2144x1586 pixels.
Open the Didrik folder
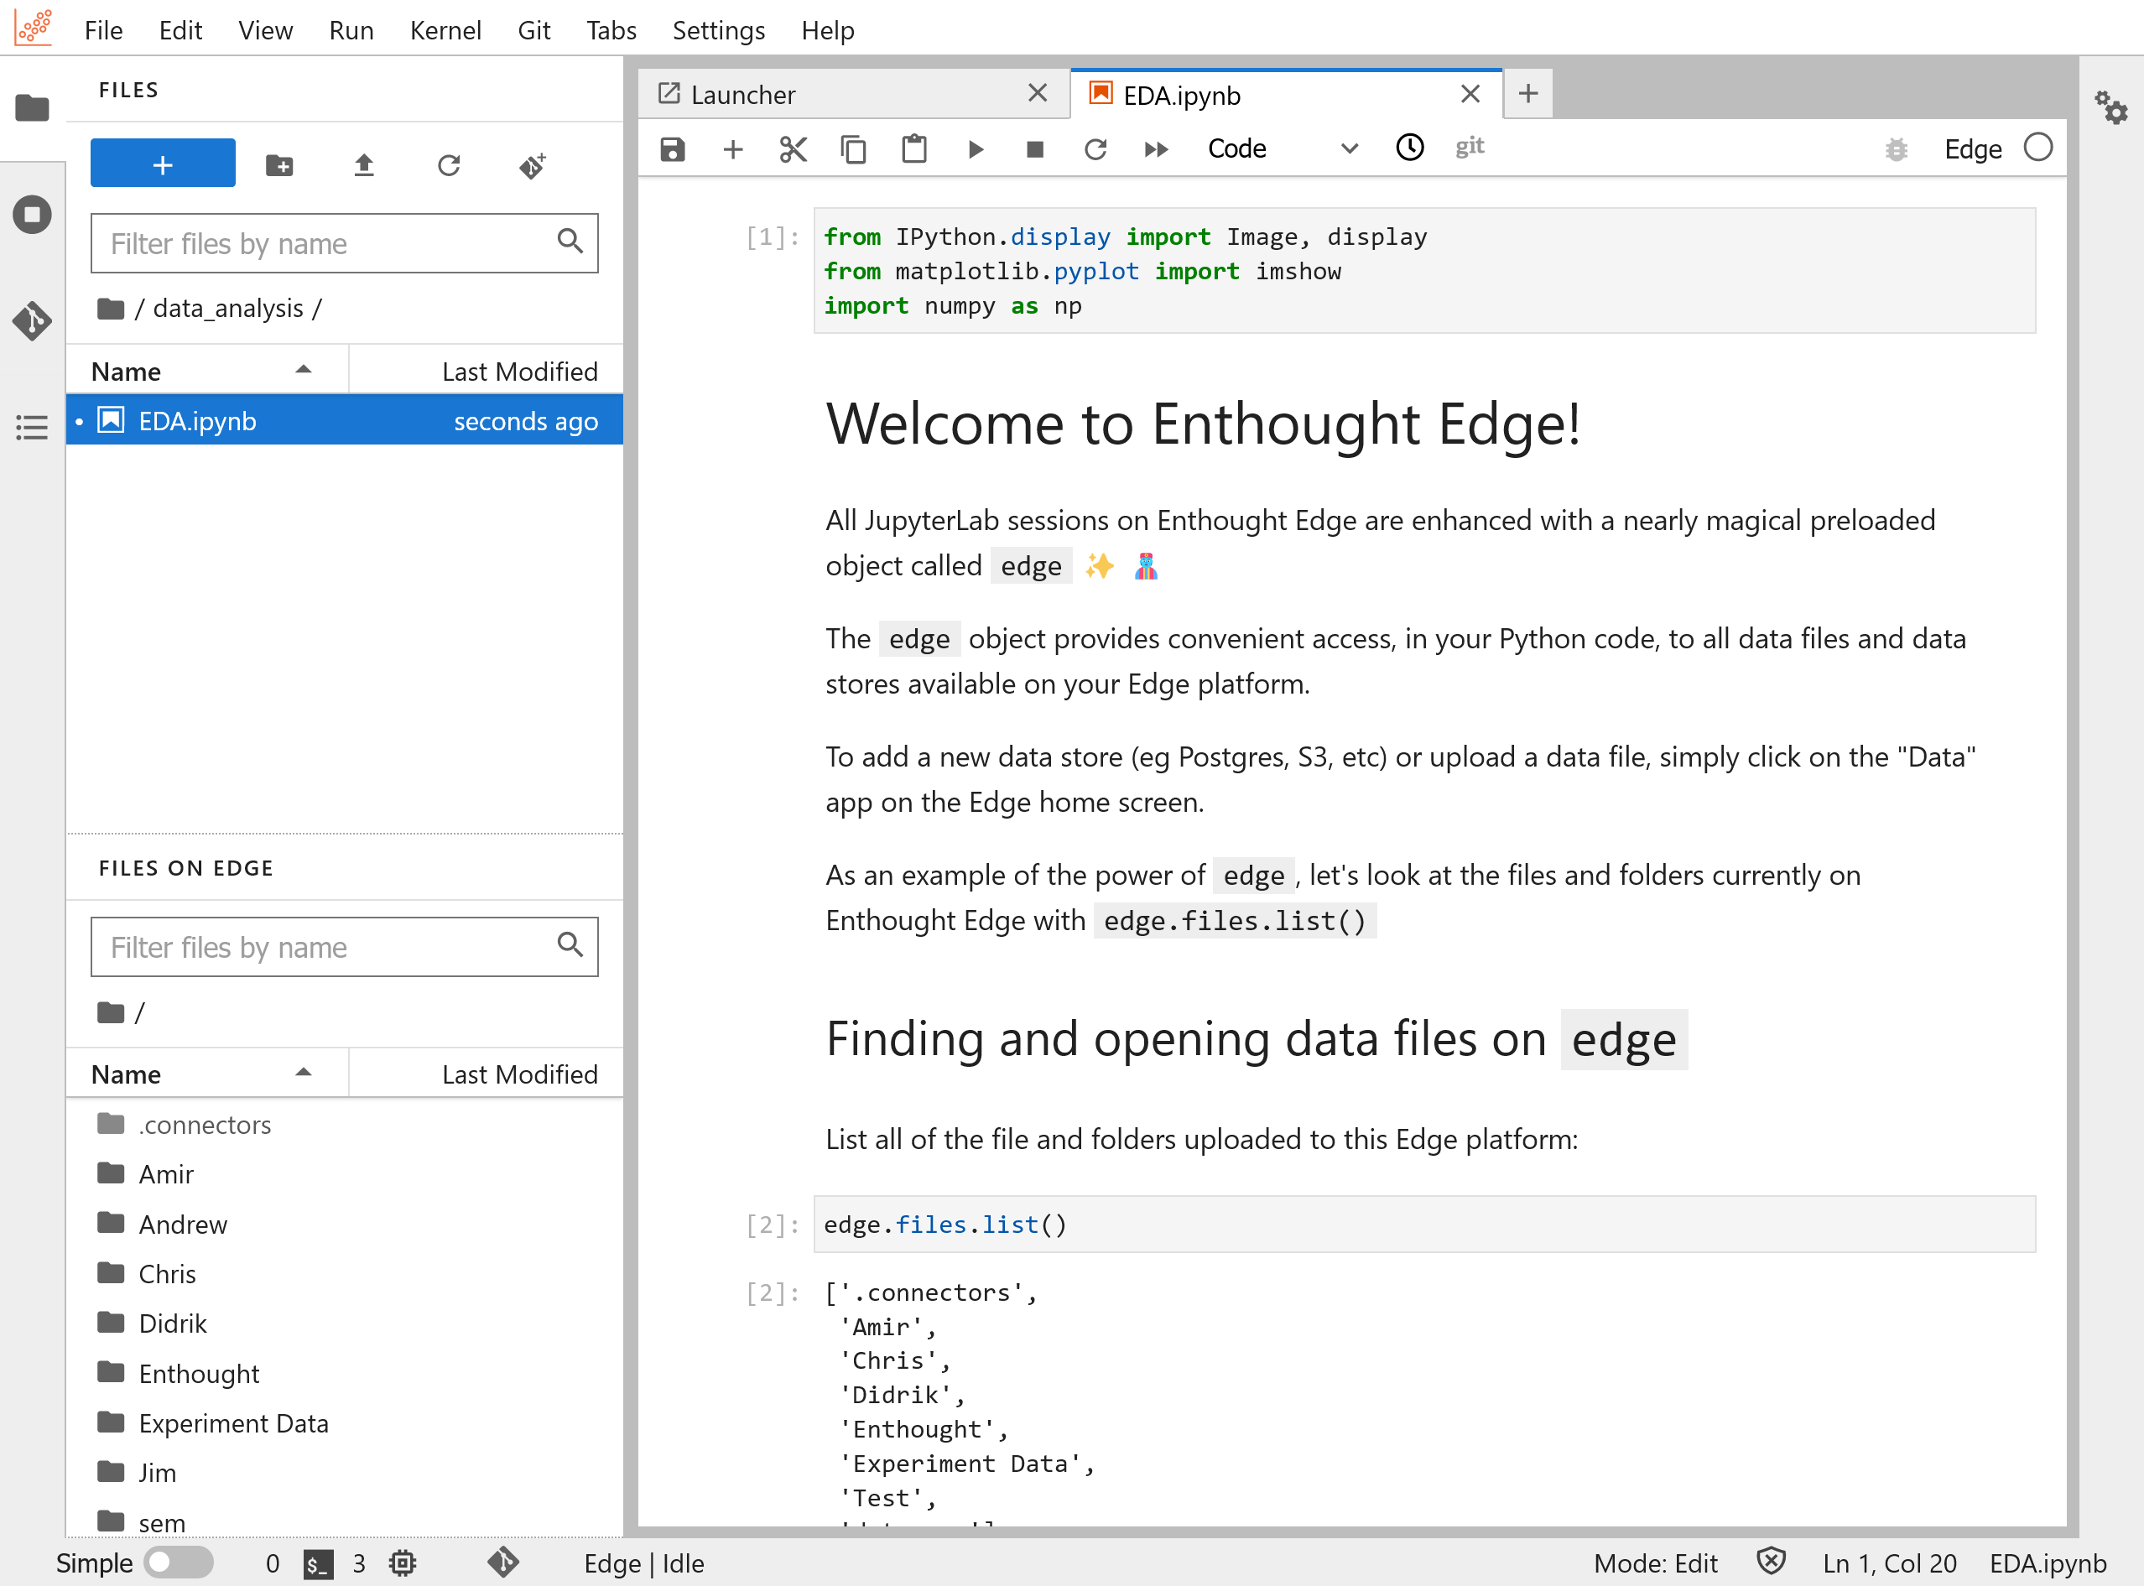[x=344, y=1323]
